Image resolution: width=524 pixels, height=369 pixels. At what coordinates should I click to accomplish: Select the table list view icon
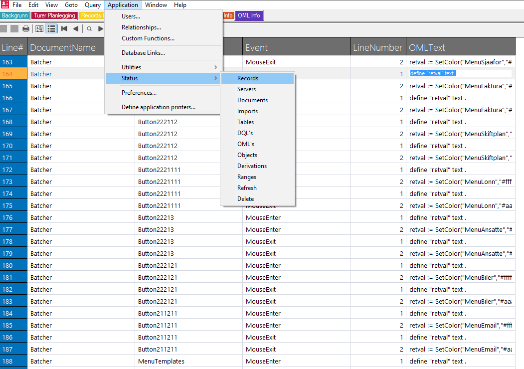click(51, 29)
